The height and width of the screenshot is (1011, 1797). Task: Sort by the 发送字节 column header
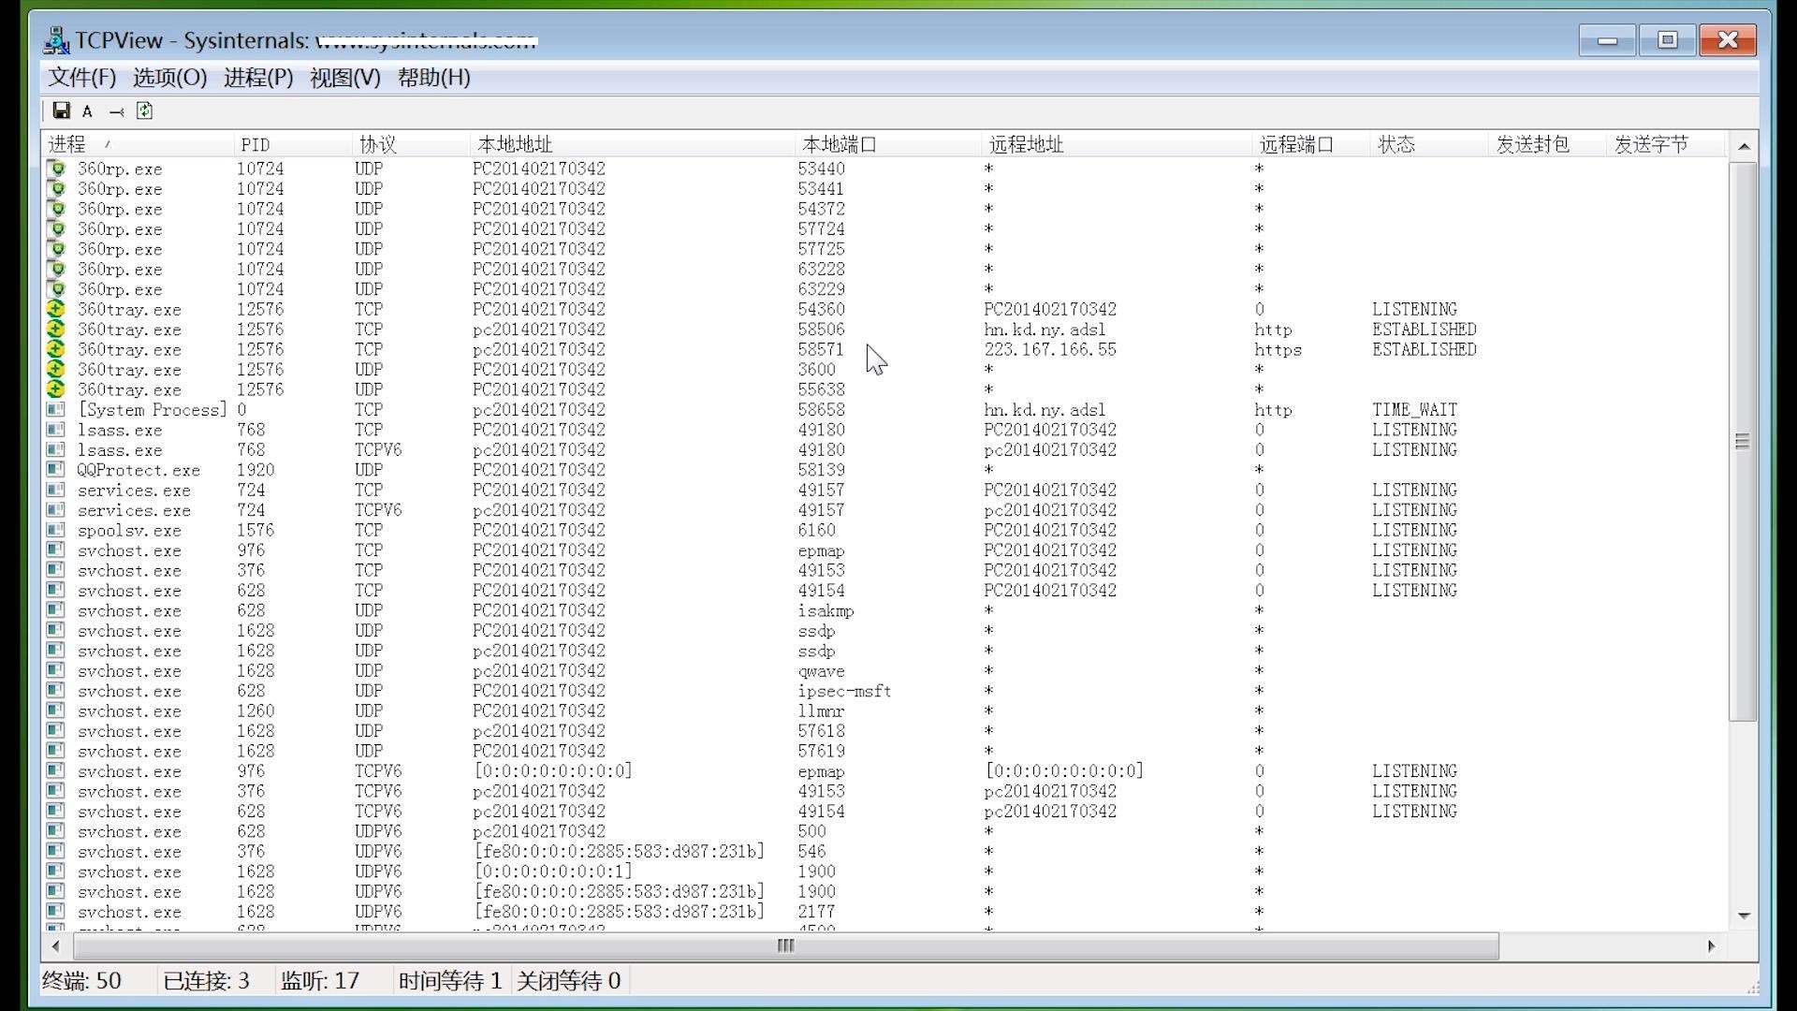1666,144
